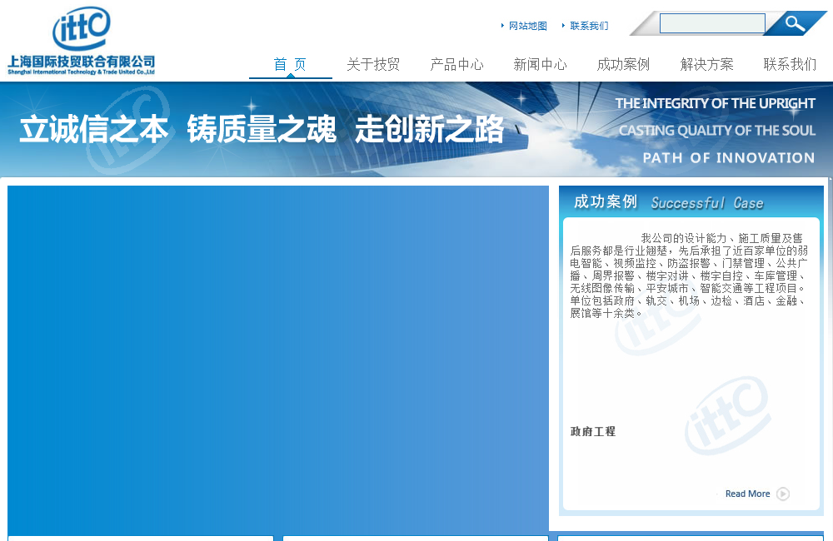This screenshot has width=833, height=541.
Task: Click the ittc company logo
Action: pos(81,42)
